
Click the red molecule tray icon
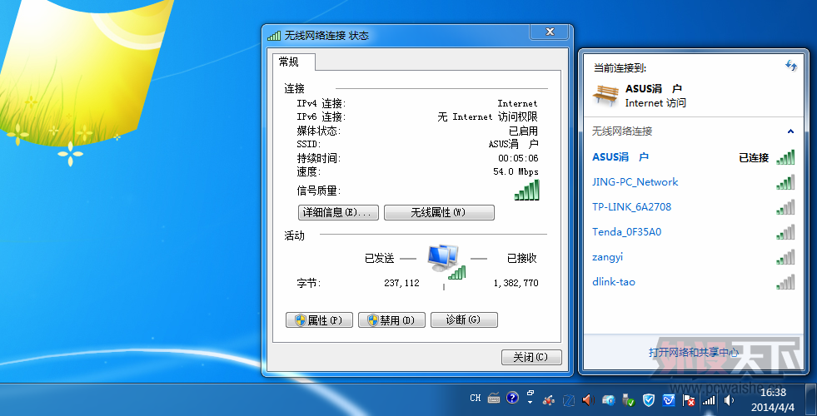click(548, 400)
